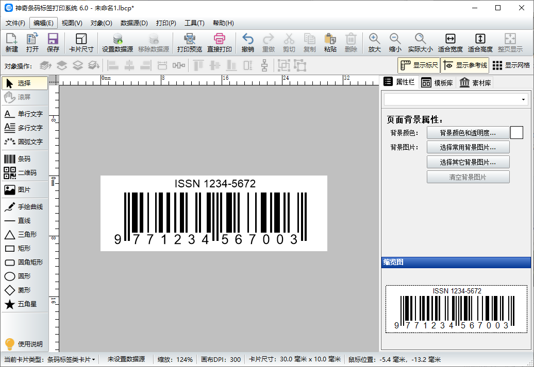Select the 菱形 diamond tool

click(x=24, y=290)
